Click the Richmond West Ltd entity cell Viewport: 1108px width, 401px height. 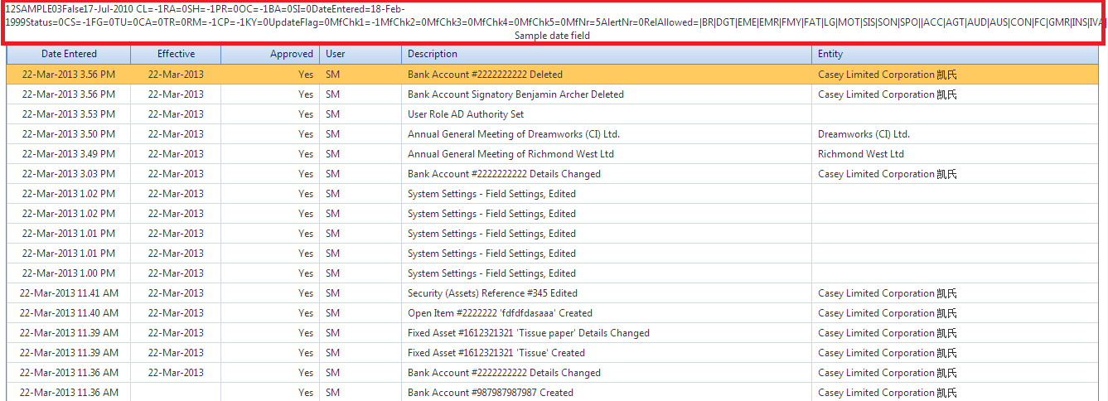(x=860, y=154)
